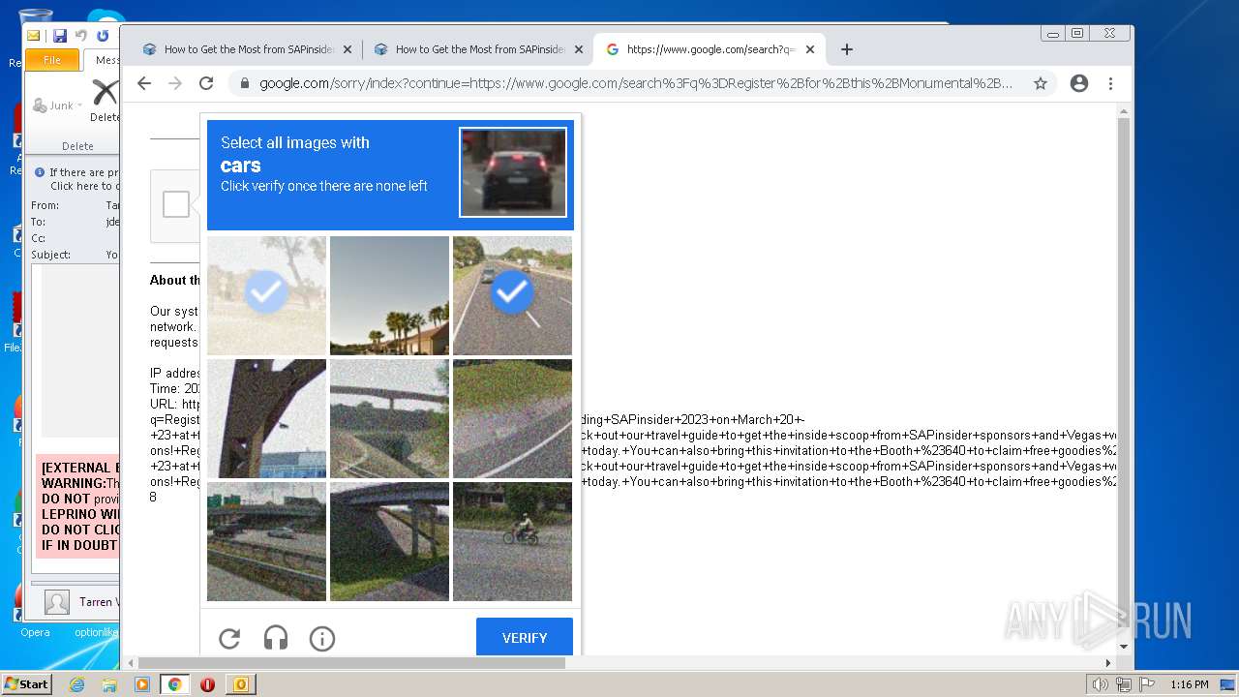Screen dimensions: 1239x697
Task: Open the sender's contact photo in Outlook
Action: [x=57, y=602]
